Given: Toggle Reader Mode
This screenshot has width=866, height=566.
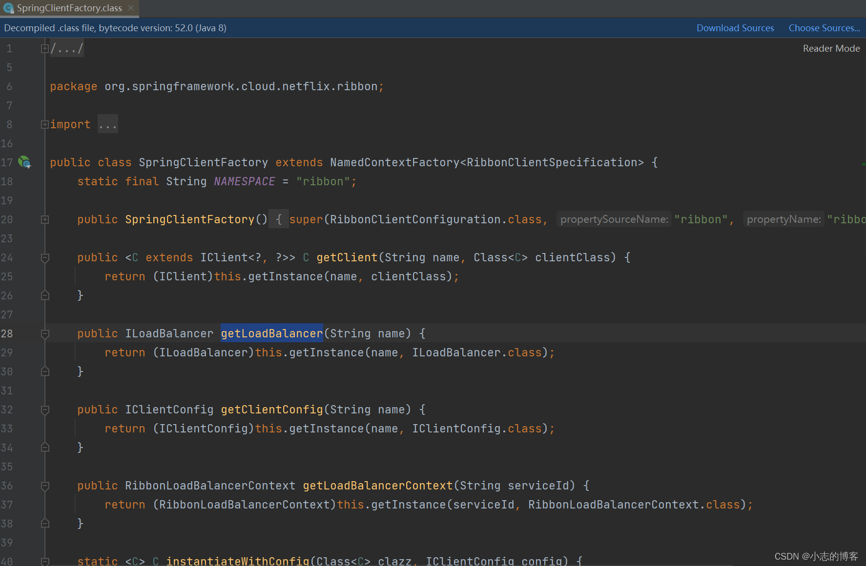Looking at the screenshot, I should 831,48.
